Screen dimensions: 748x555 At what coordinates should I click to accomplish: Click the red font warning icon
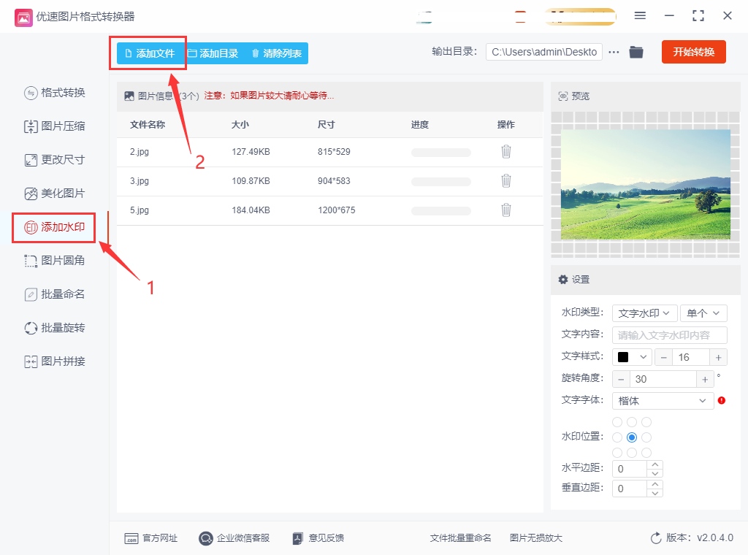pyautogui.click(x=721, y=400)
